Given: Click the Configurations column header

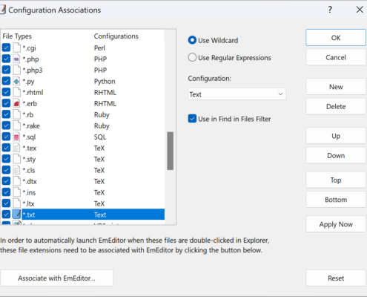Looking at the screenshot, I should point(128,36).
